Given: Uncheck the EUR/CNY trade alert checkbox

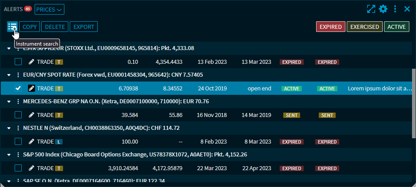Looking at the screenshot, I should click(18, 88).
